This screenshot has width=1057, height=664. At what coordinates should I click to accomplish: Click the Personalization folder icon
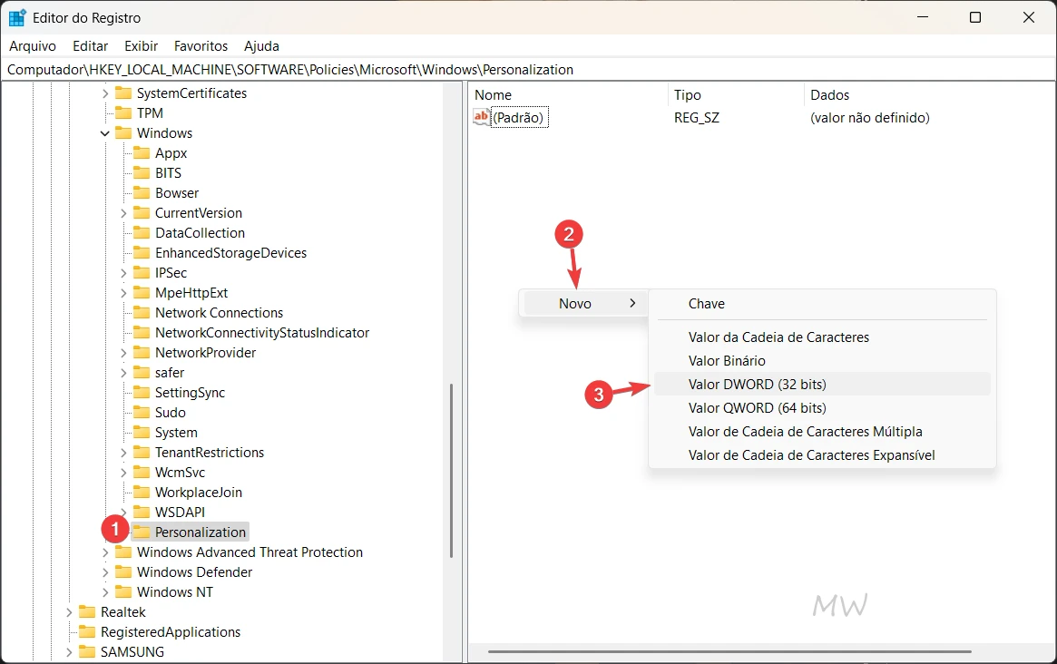142,532
